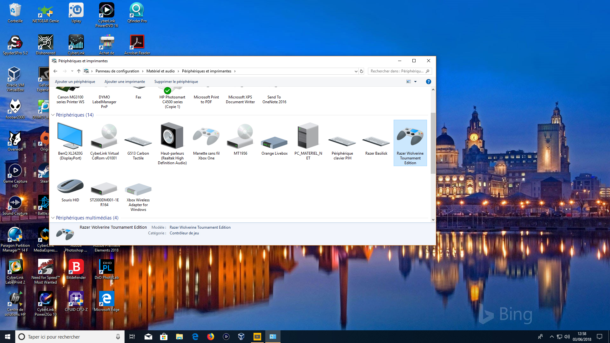Click Panneau de configuration breadcrumb
The height and width of the screenshot is (343, 610).
117,71
